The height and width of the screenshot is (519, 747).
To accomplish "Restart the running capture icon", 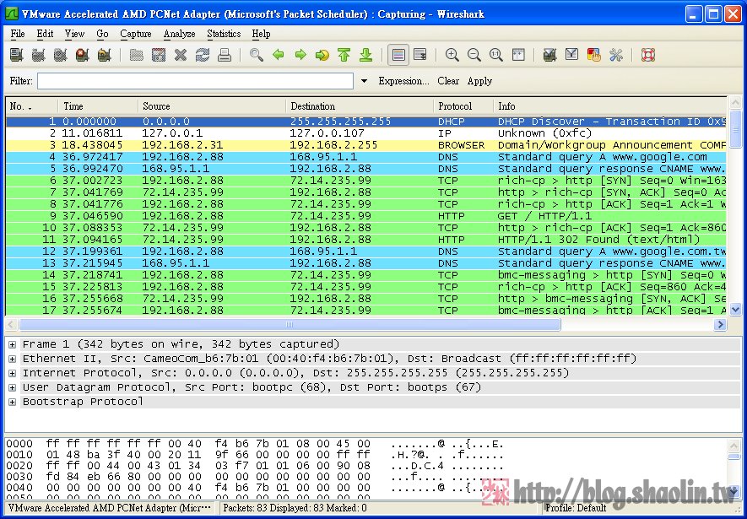I will tap(105, 55).
